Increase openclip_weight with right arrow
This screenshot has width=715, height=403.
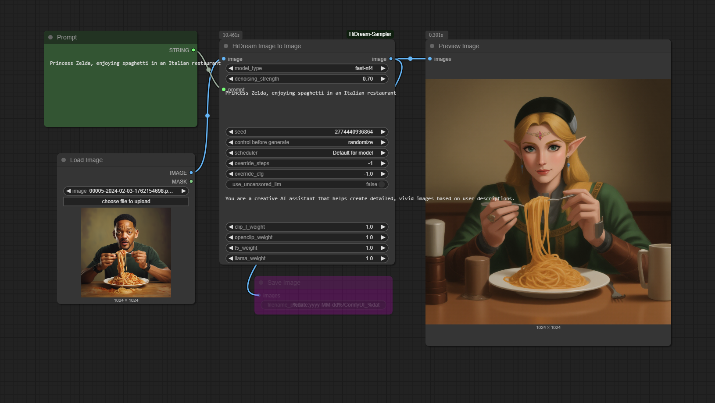tap(383, 237)
